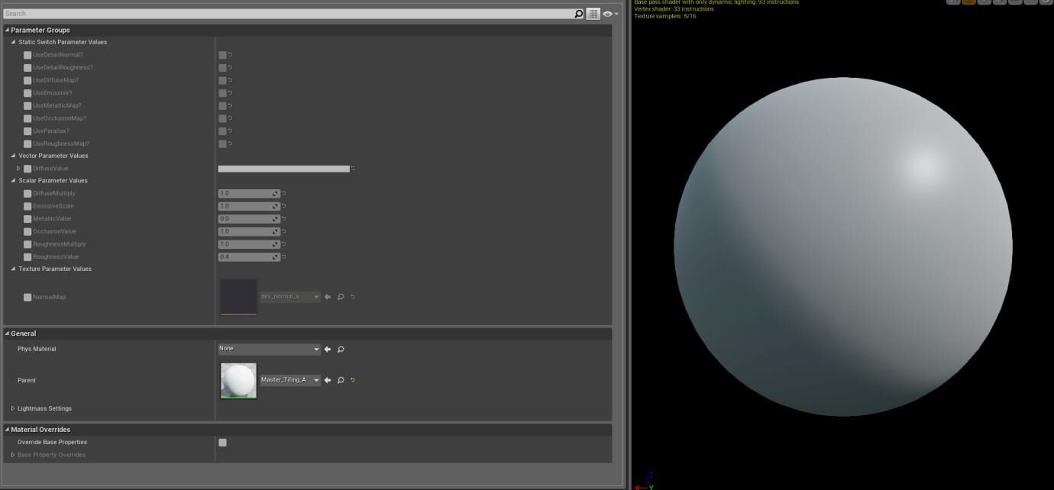
Task: Open NormalMap dev_normal_a dropdown
Action: tap(290, 297)
